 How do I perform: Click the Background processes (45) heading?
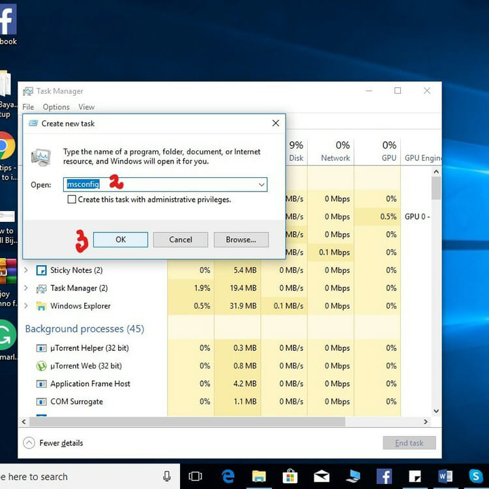click(85, 329)
